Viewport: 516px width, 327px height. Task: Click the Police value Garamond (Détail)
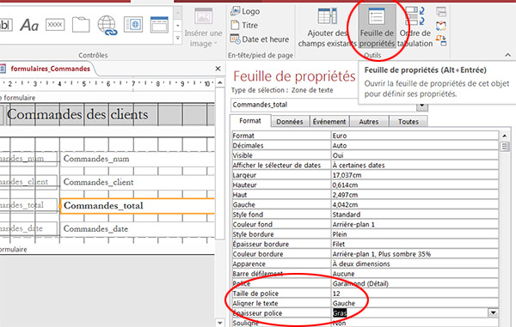415,283
